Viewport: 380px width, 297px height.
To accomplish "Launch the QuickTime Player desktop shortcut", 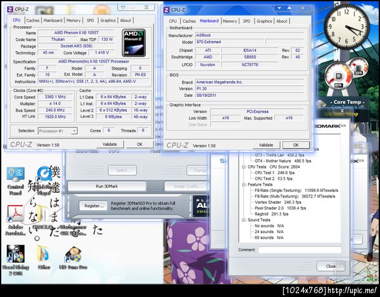I will (44, 181).
